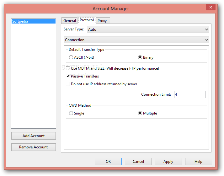Open Help for Account Manager
224x176 pixels.
tap(198, 162)
